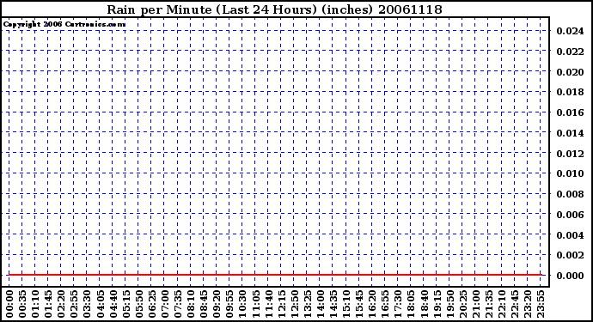The height and width of the screenshot is (322, 593).
Task: Click the 21:00 time label
Action: (476, 304)
